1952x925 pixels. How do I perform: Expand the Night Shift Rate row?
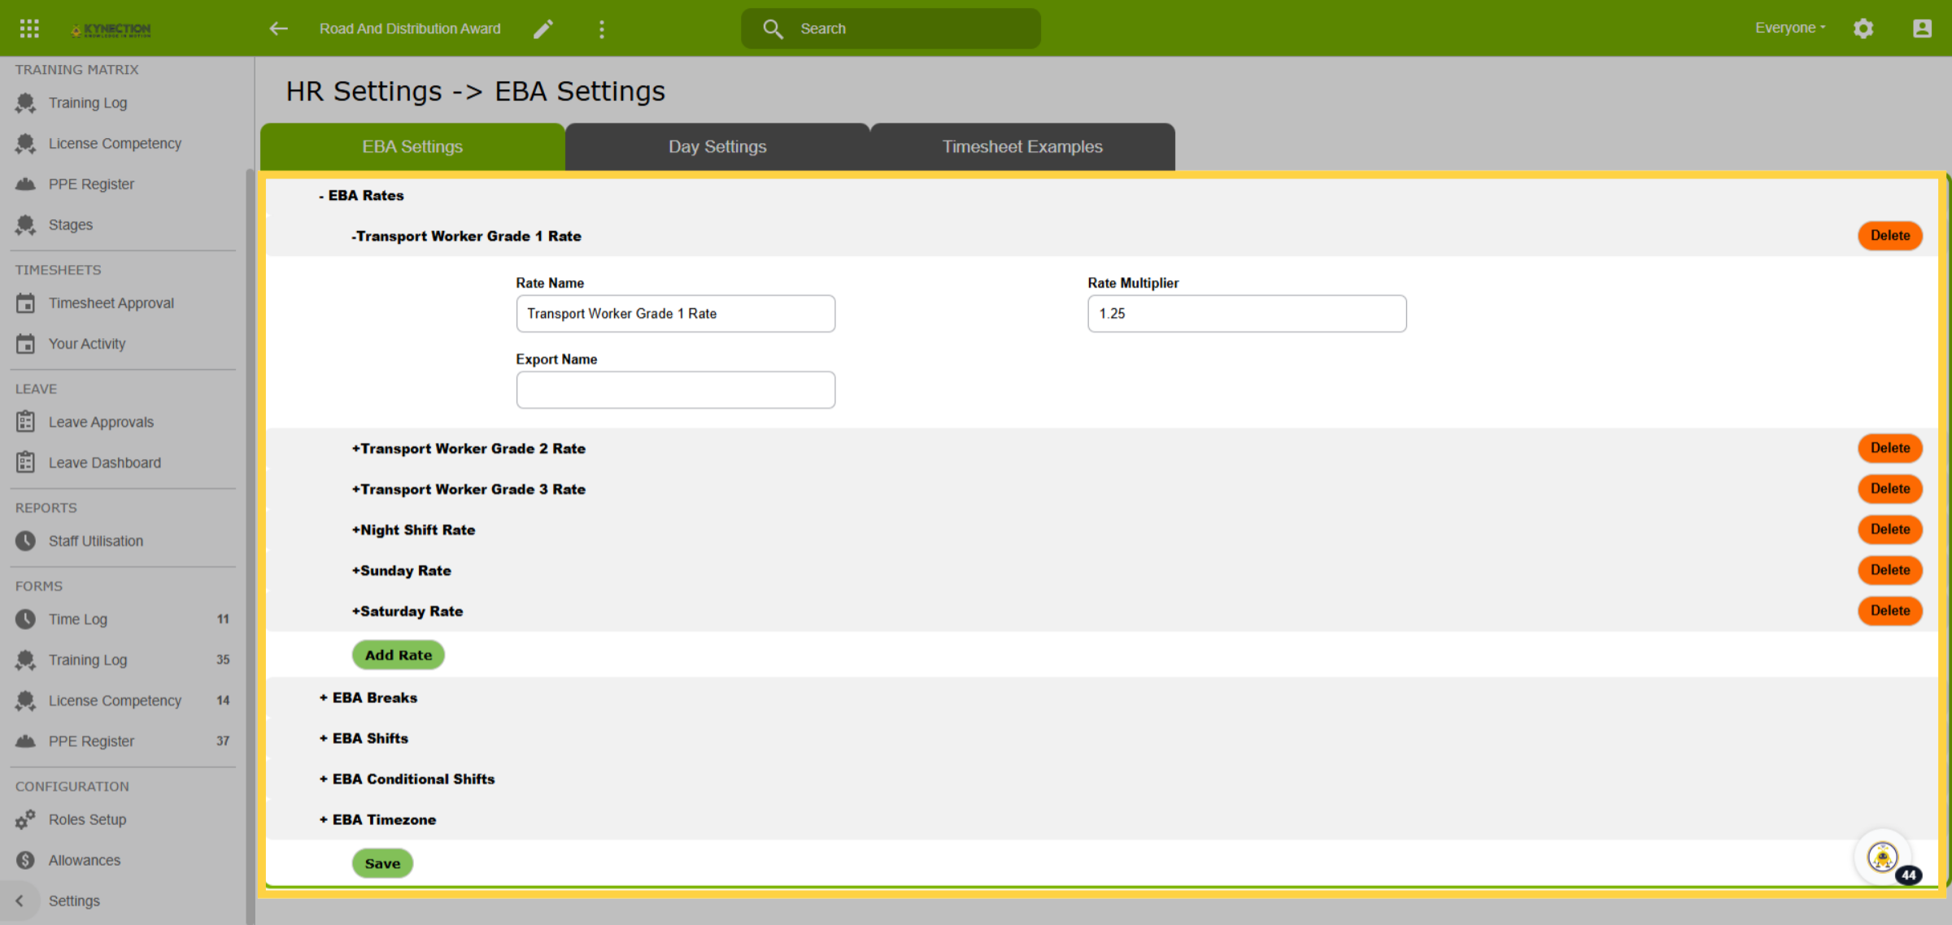(x=413, y=530)
